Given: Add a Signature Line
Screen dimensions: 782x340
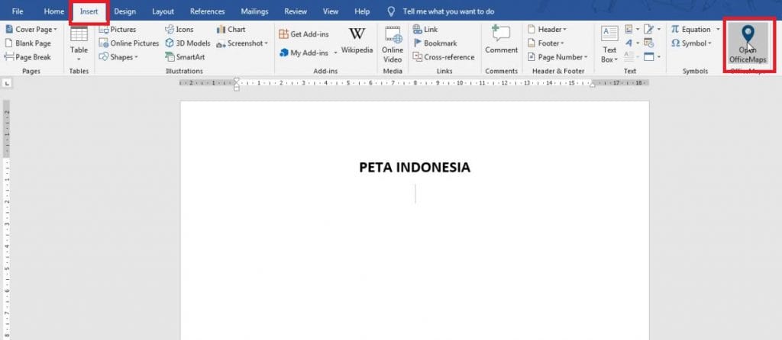Looking at the screenshot, I should [x=652, y=30].
